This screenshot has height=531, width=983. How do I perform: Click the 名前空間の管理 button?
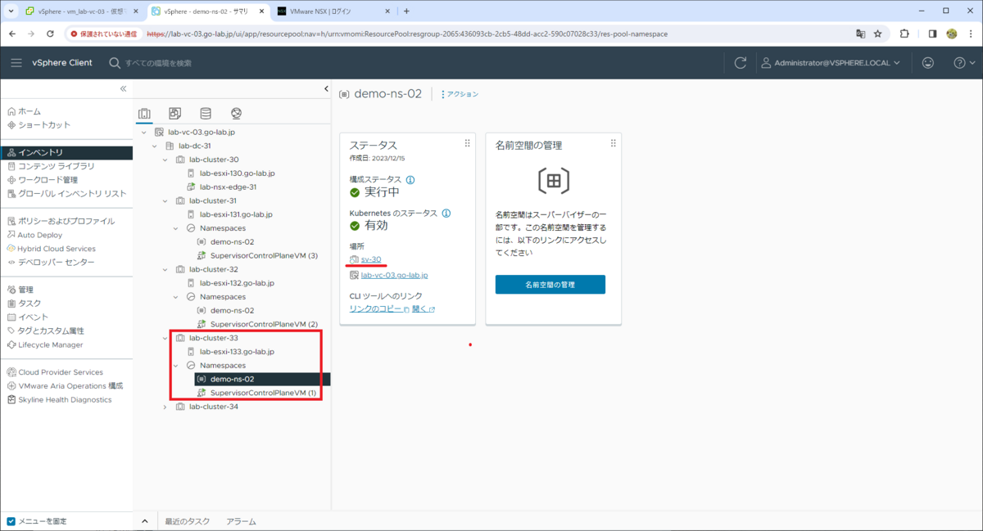(x=550, y=285)
